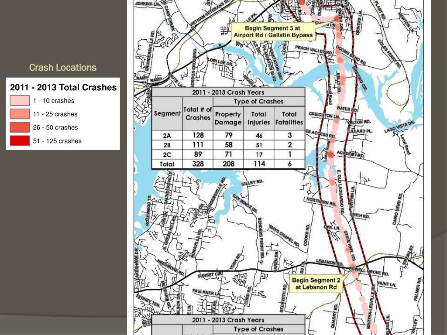Click the 'Property Damage' column header
Viewport: 447px width, 335px height.
click(x=228, y=118)
